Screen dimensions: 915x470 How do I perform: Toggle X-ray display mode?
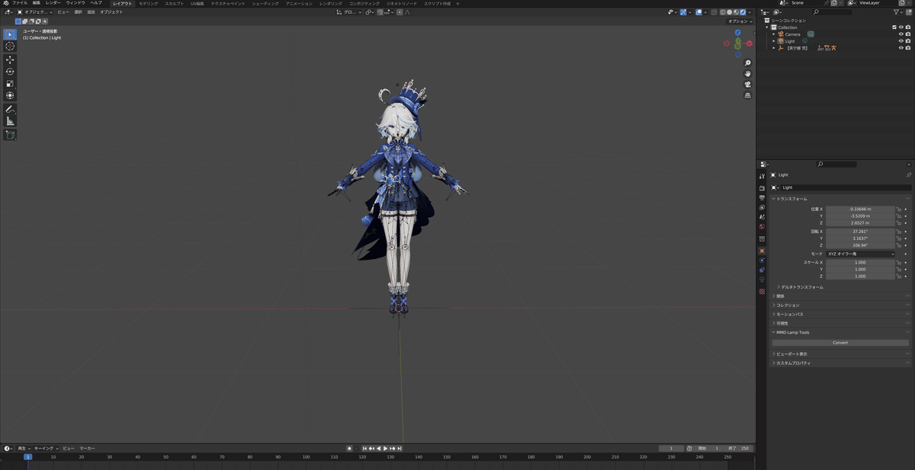[714, 12]
